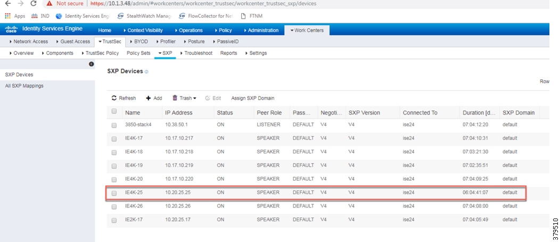Select checkbox for IE2K-17
This screenshot has width=559, height=242.
pos(114,221)
